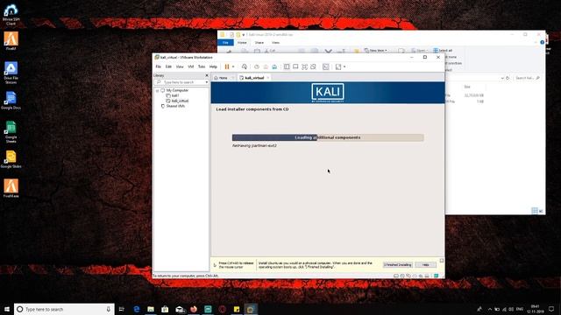Open Google Docs desktop shortcut
The width and height of the screenshot is (561, 315).
pyautogui.click(x=11, y=101)
